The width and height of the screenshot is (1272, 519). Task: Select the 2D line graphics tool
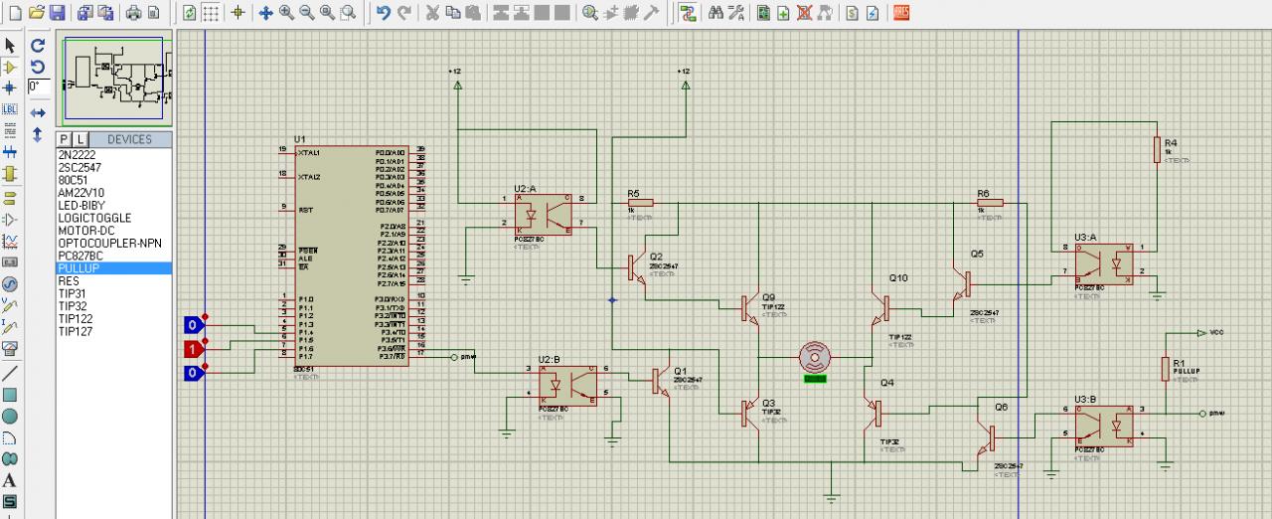point(10,373)
